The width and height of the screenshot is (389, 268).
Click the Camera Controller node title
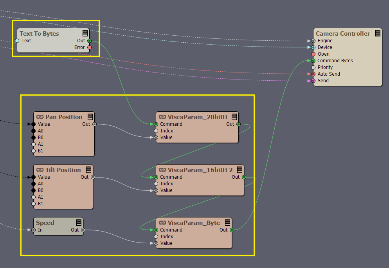coord(343,34)
